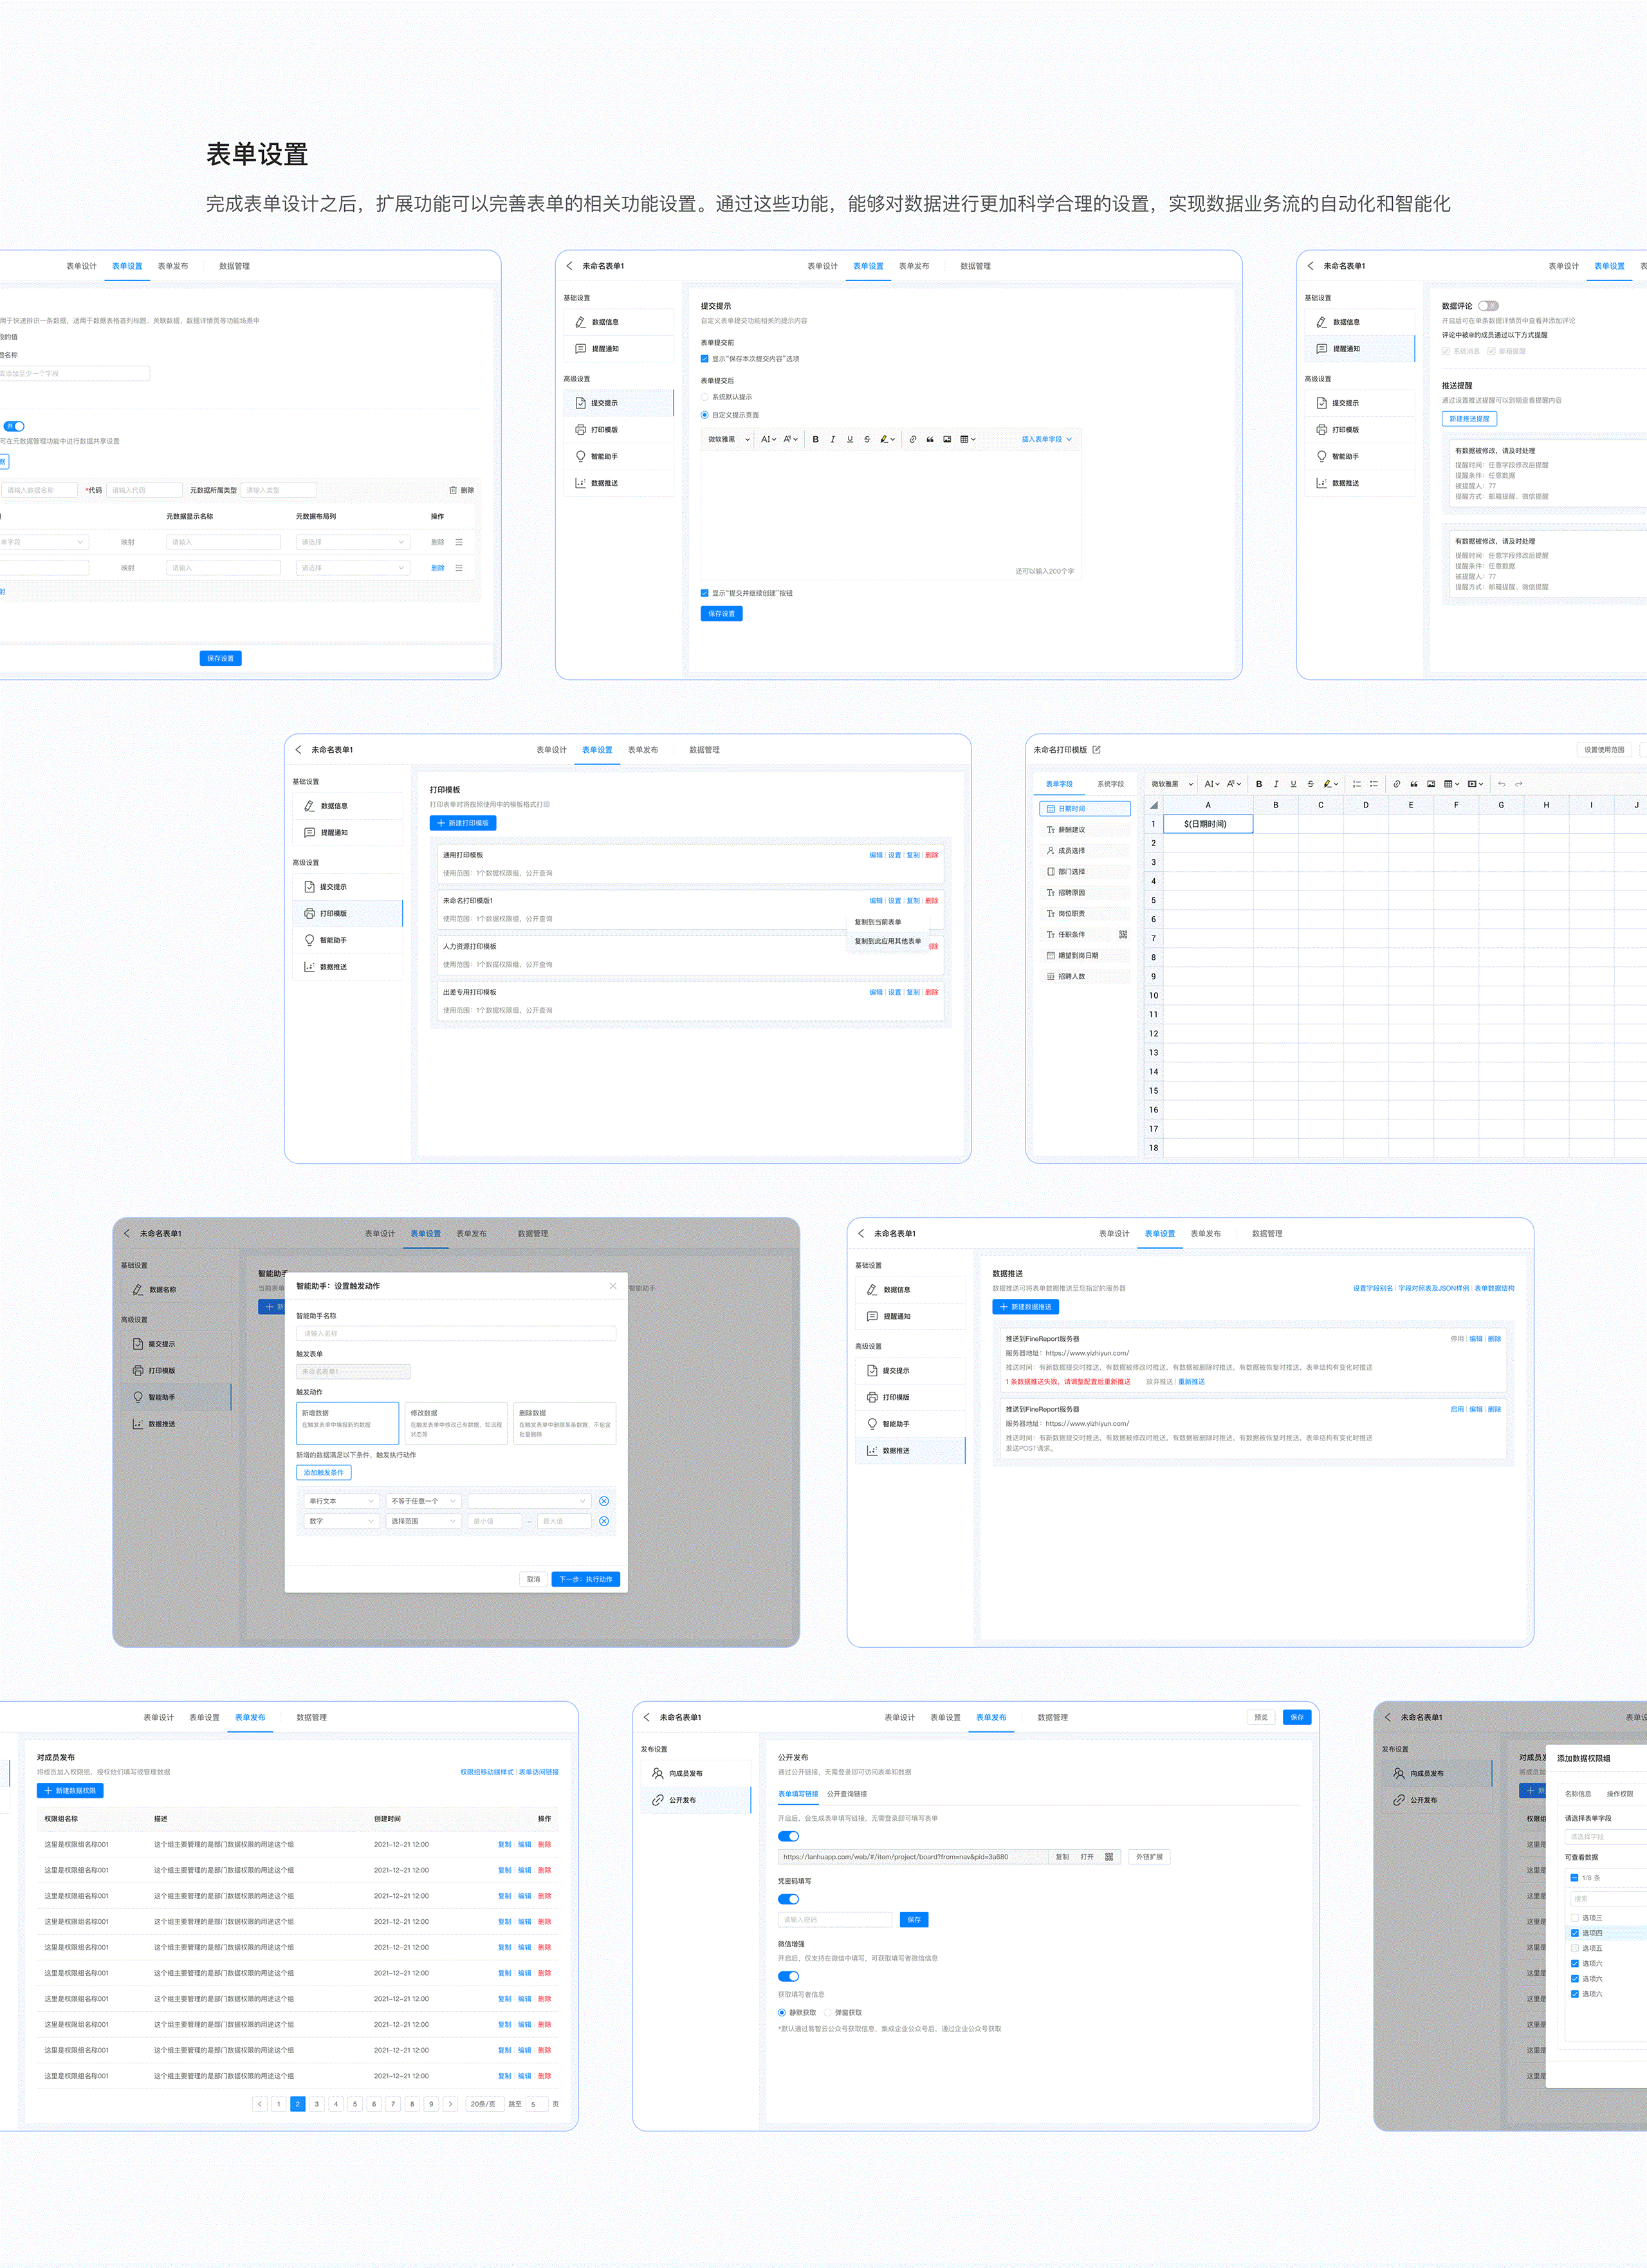
Task: Turn off the 凭密码填写 switch
Action: tap(789, 1899)
